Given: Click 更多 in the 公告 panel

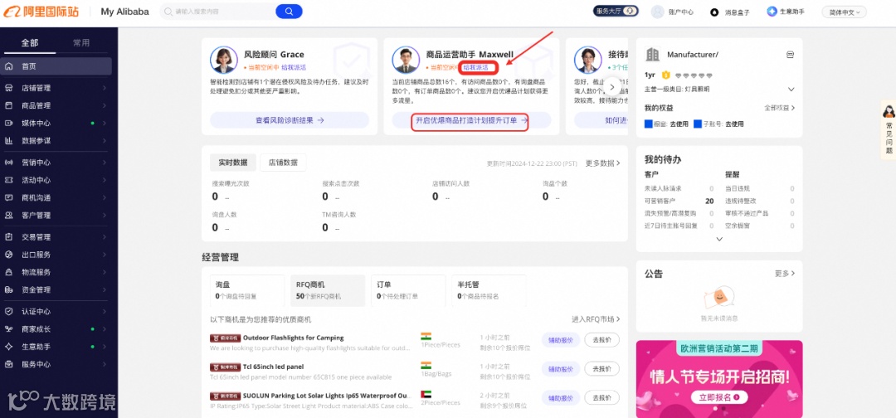Looking at the screenshot, I should (x=785, y=274).
